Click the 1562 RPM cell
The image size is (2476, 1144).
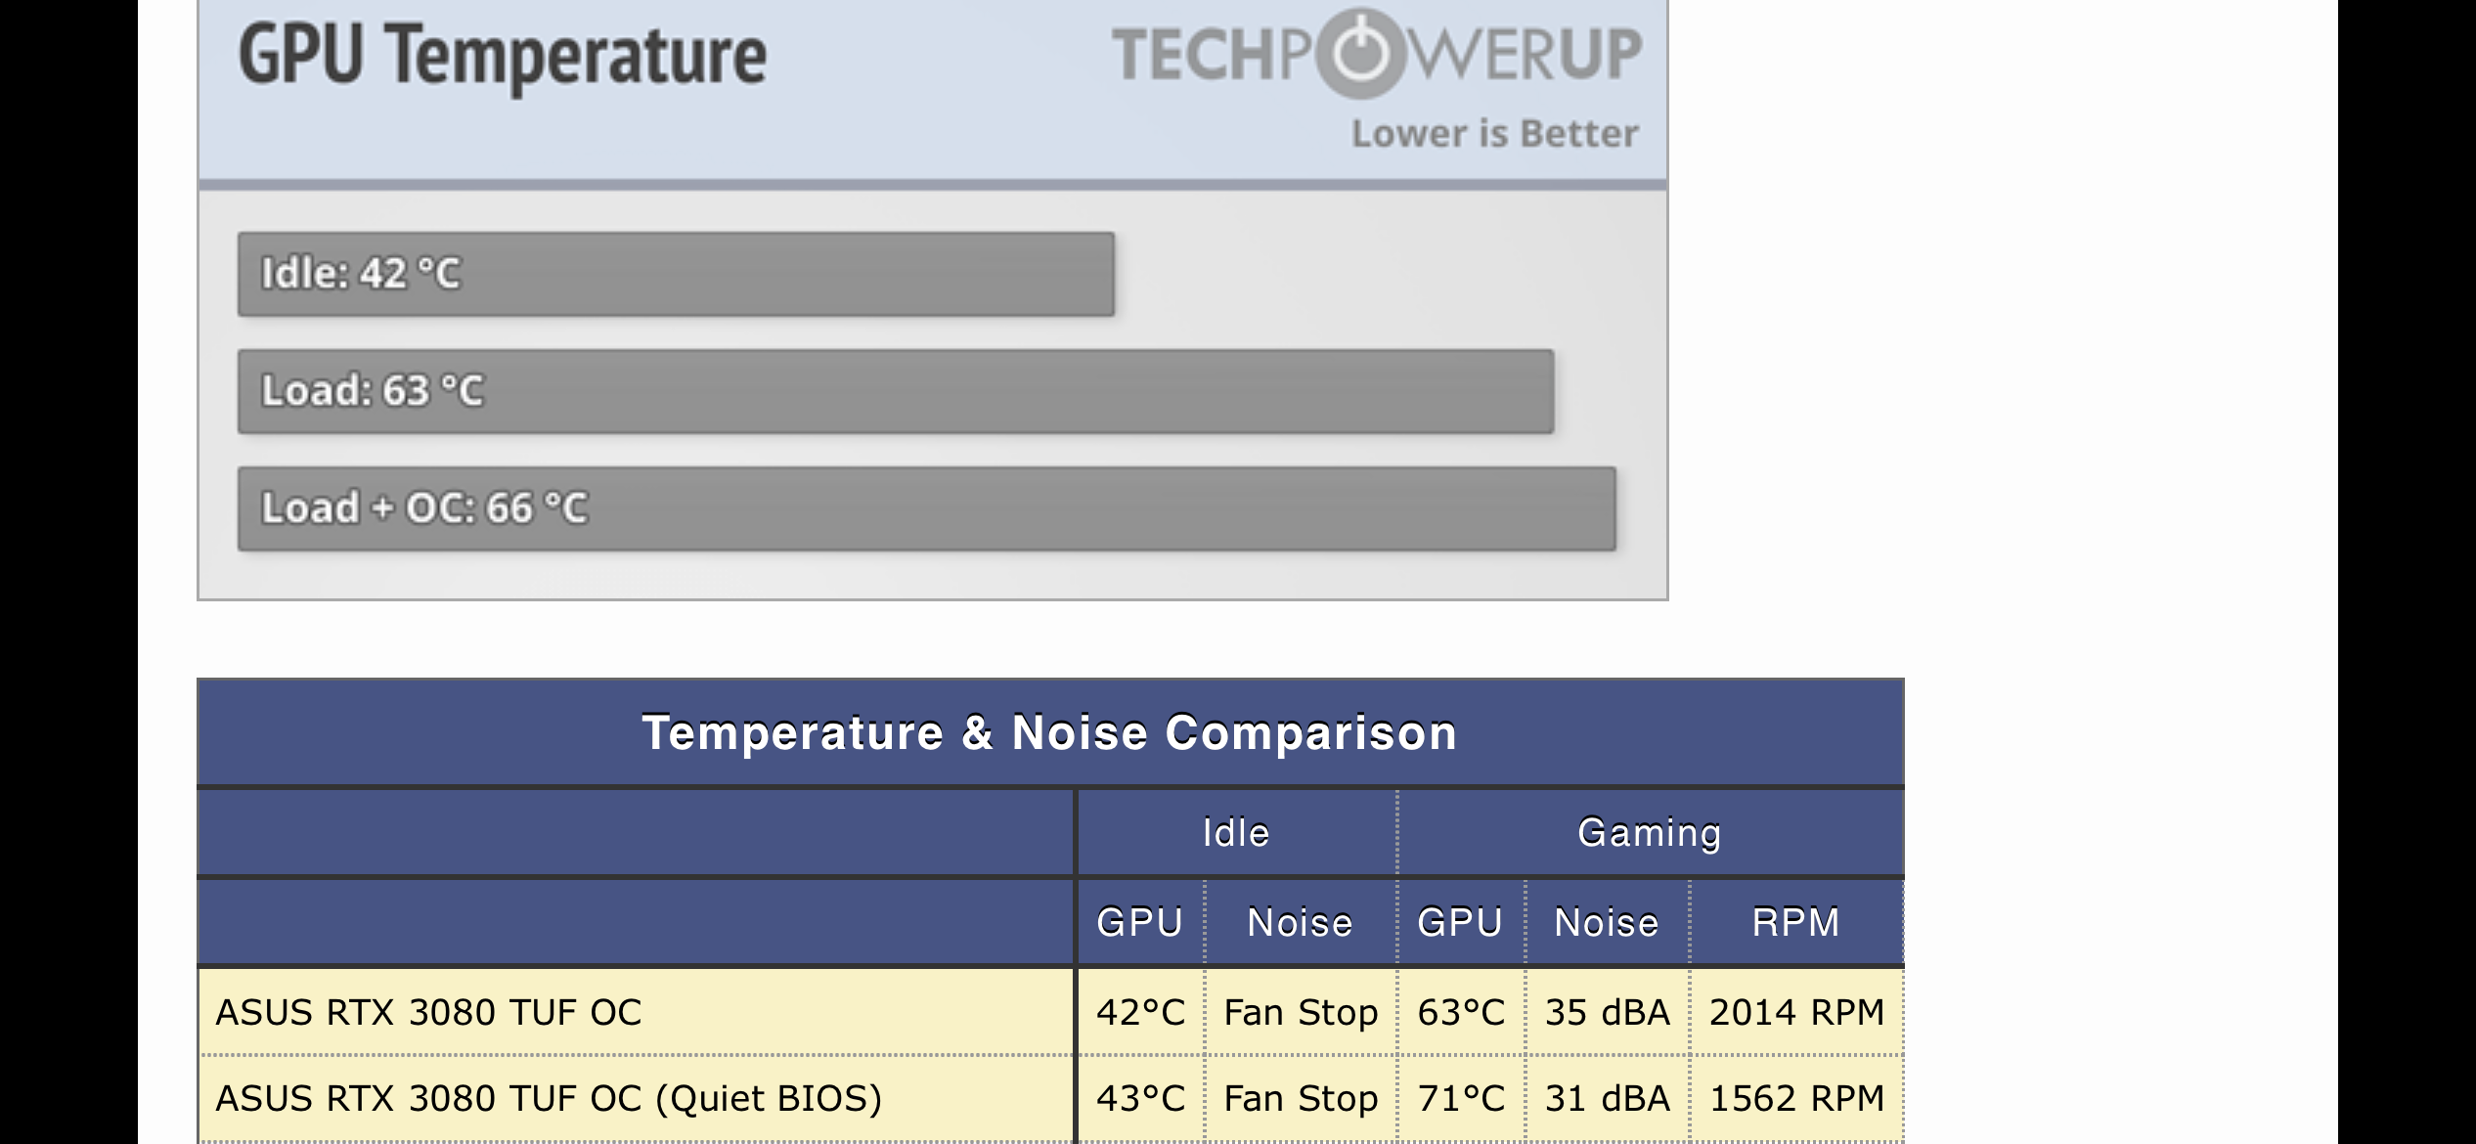(x=1796, y=1098)
